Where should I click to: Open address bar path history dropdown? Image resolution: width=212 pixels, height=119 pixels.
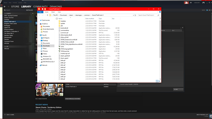point(133,15)
